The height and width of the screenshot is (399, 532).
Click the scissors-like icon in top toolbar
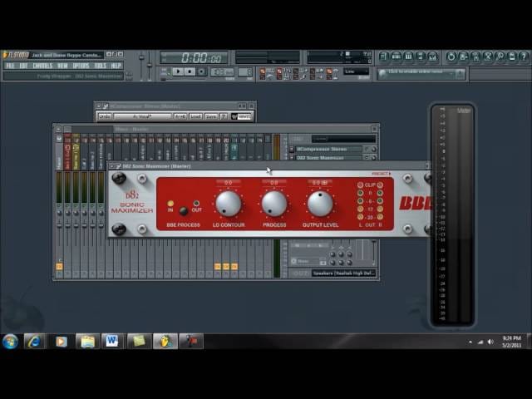point(488,57)
